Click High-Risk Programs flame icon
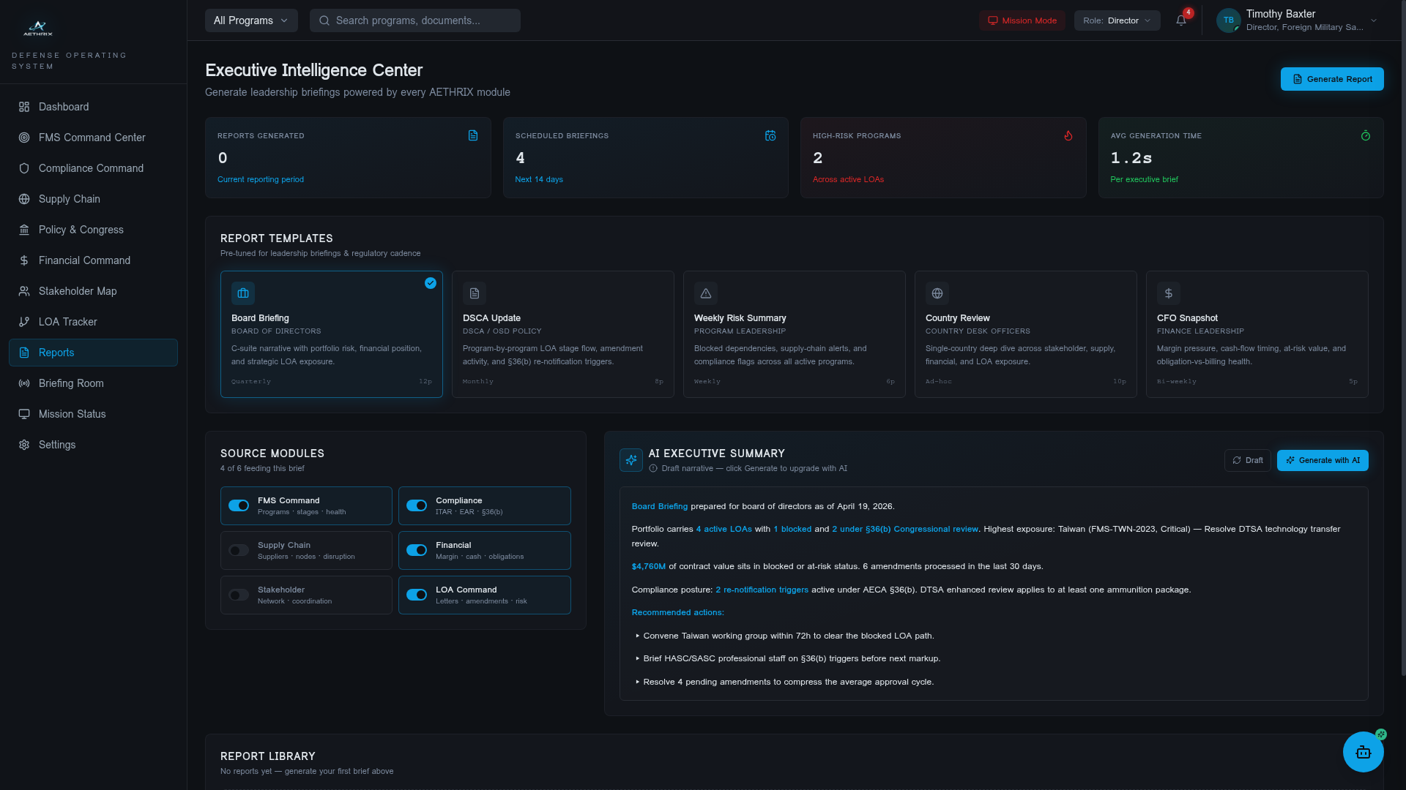The width and height of the screenshot is (1406, 790). [x=1068, y=135]
